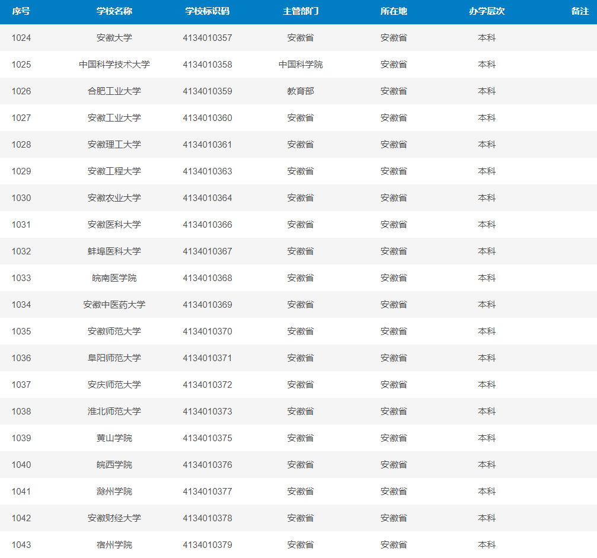Click sequence number 1035
The width and height of the screenshot is (597, 558).
coord(21,331)
